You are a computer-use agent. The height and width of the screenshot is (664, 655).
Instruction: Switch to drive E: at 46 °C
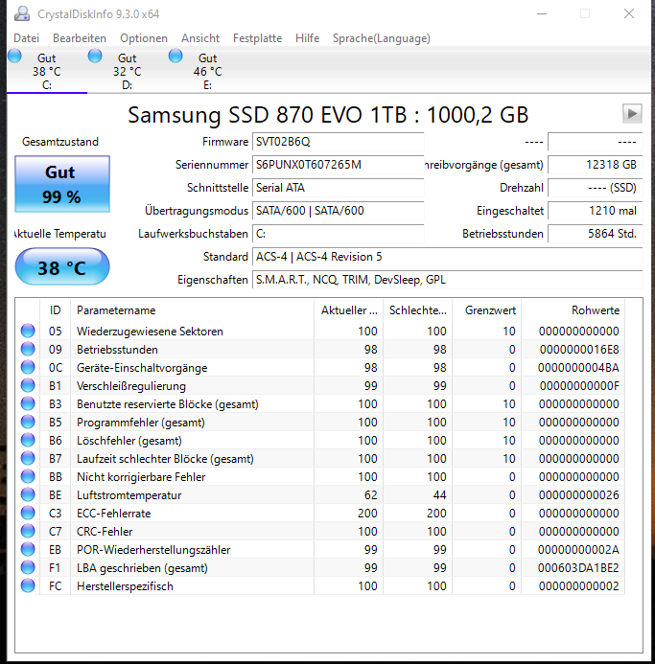click(208, 70)
